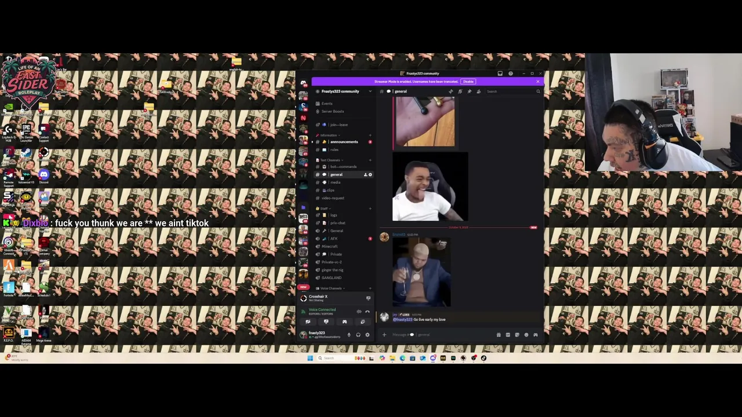Add a channel to Voice Channels category
742x417 pixels.
(370, 288)
